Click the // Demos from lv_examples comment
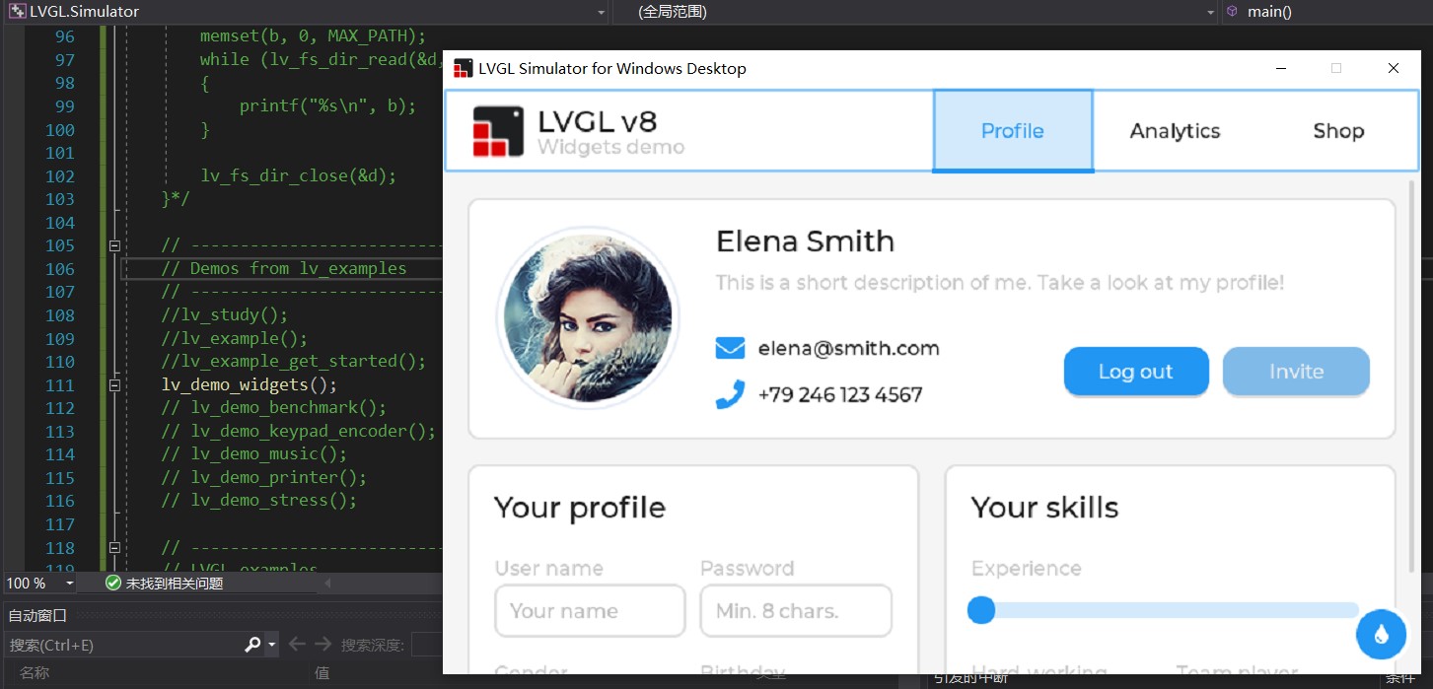The width and height of the screenshot is (1433, 689). coord(284,268)
